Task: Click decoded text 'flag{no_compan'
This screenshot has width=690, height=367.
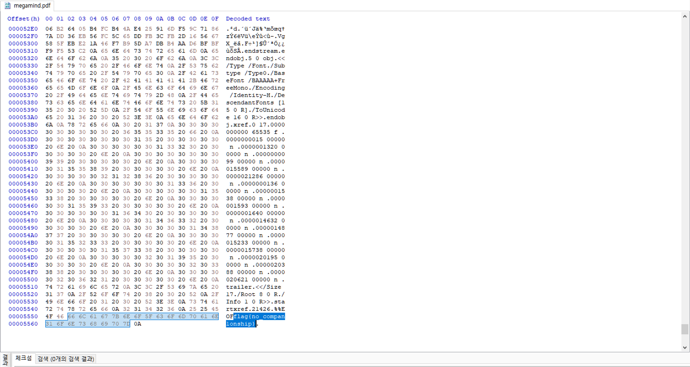Action: pos(259,316)
